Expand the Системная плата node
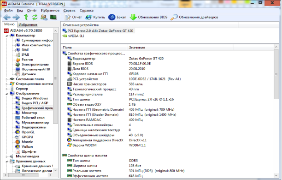Viewport: 282px width, 180px height. click(6, 79)
